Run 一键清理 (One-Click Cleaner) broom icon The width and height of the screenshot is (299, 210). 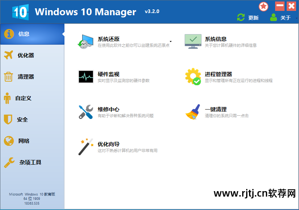193,111
